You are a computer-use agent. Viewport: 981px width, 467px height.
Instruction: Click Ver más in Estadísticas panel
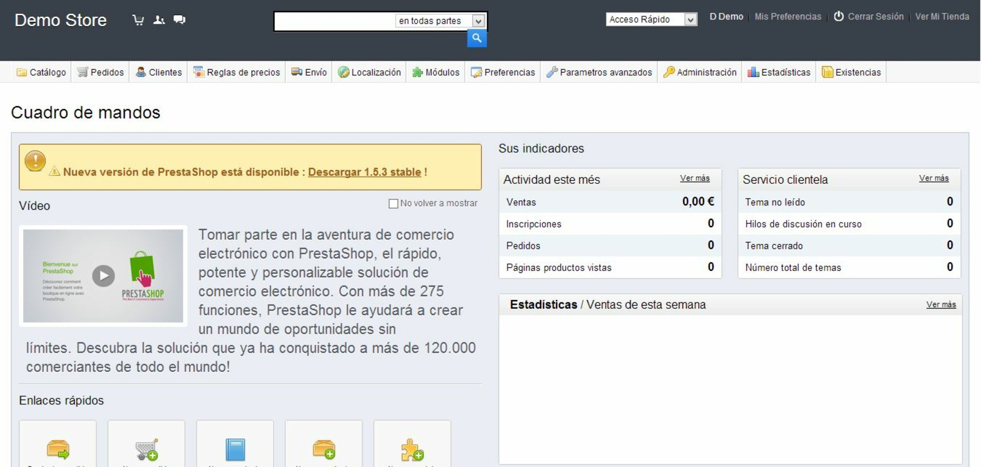tap(941, 305)
